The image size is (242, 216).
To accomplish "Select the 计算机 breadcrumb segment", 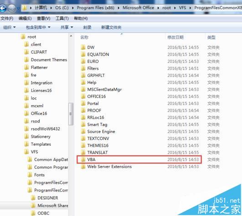I will tap(41, 8).
